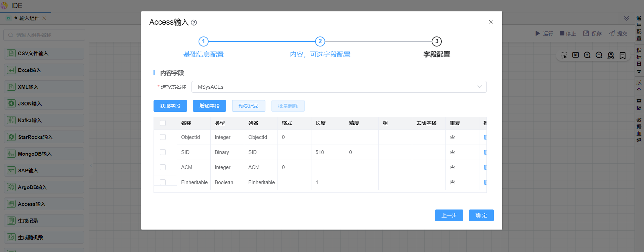Click the zoom out magnifier icon
The image size is (644, 252).
(x=599, y=55)
